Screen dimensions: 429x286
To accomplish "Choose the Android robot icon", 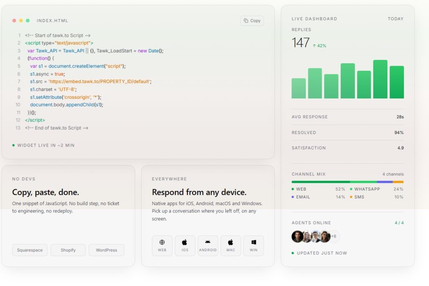I will pyautogui.click(x=208, y=242).
